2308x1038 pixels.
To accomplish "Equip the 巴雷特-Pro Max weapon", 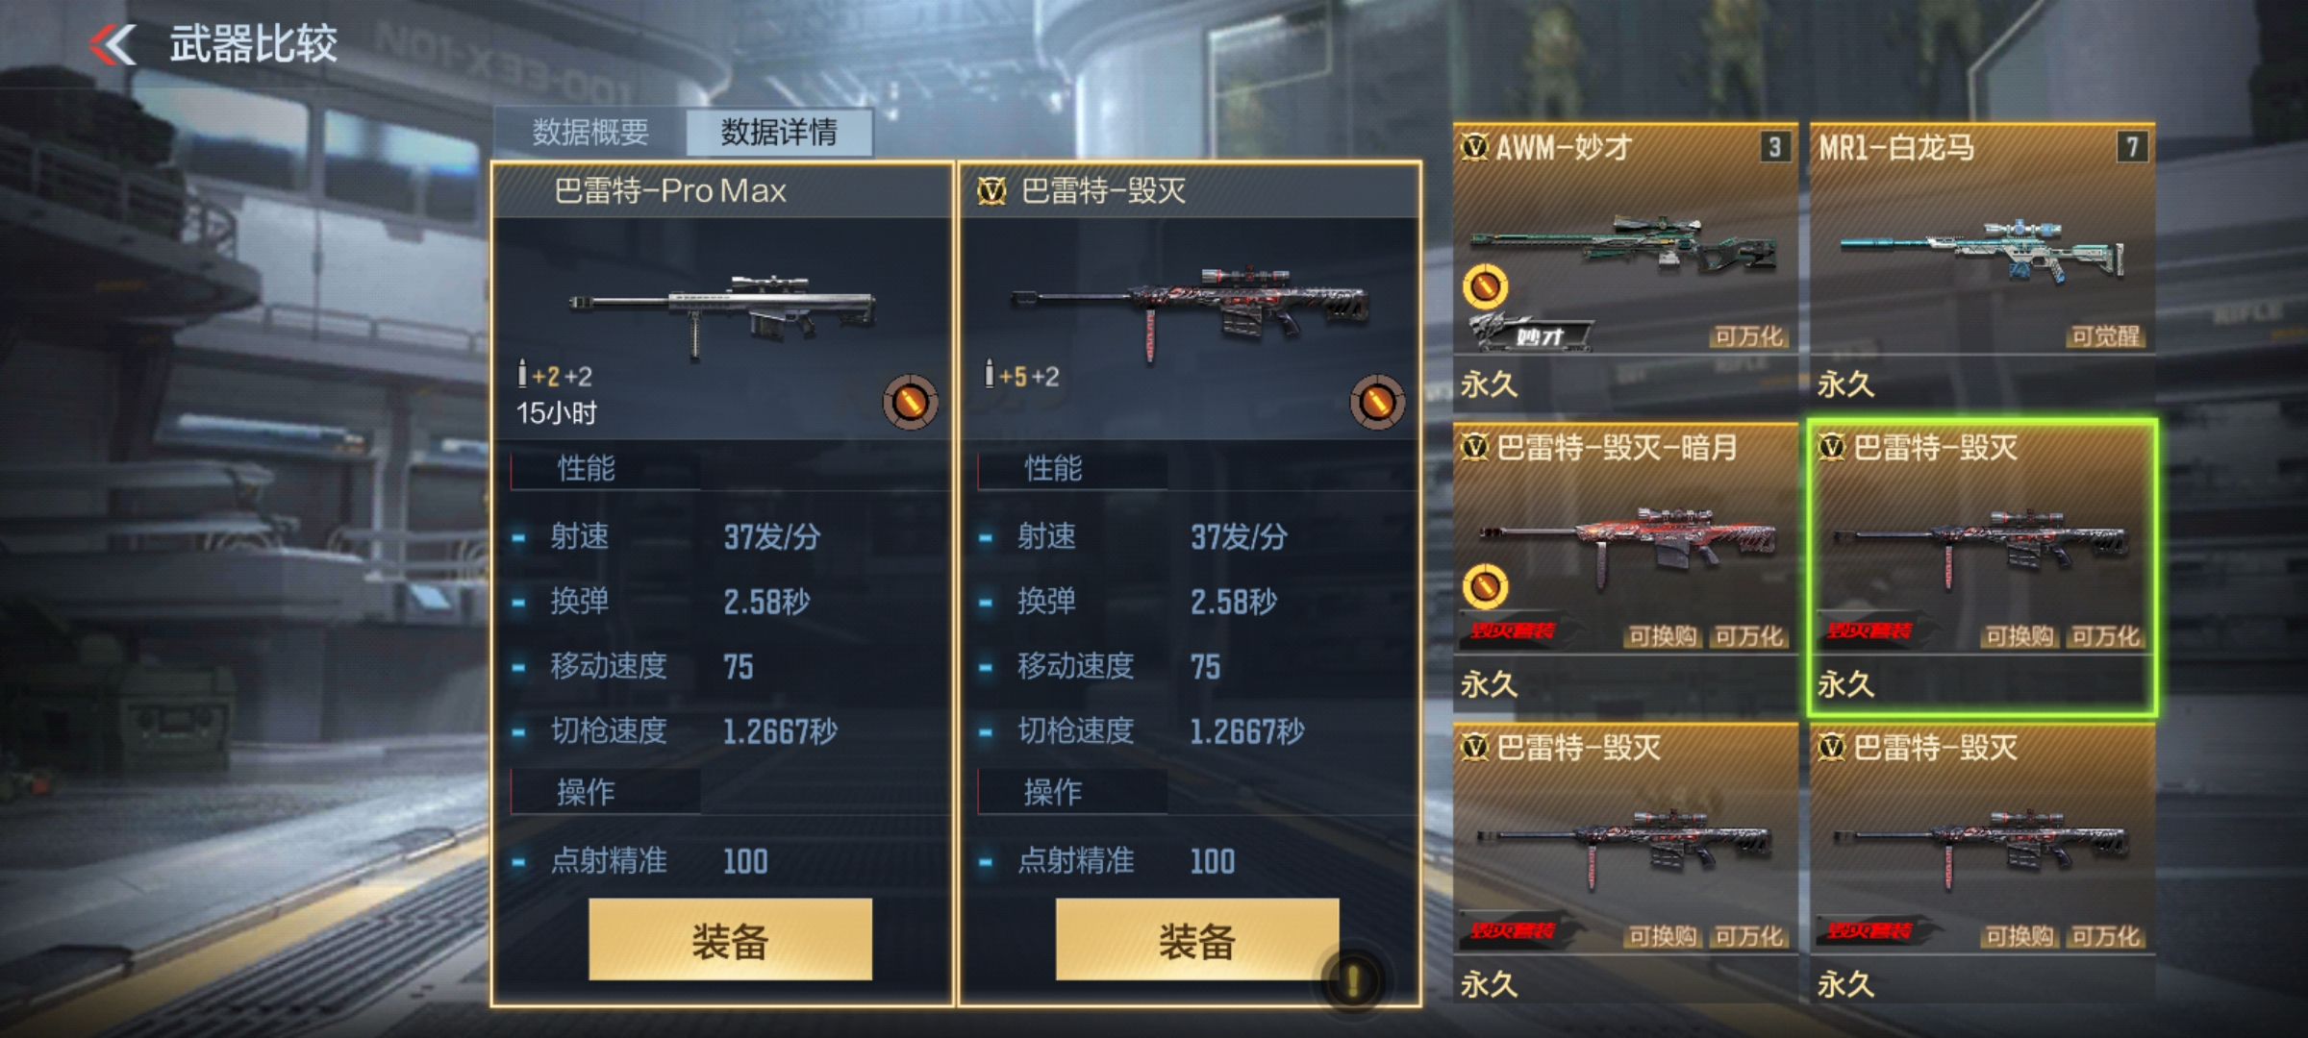I will [730, 940].
